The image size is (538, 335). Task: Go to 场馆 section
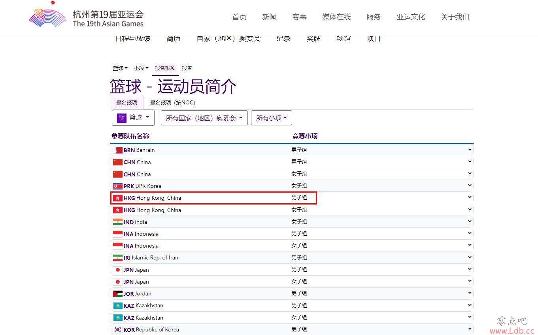coord(344,39)
